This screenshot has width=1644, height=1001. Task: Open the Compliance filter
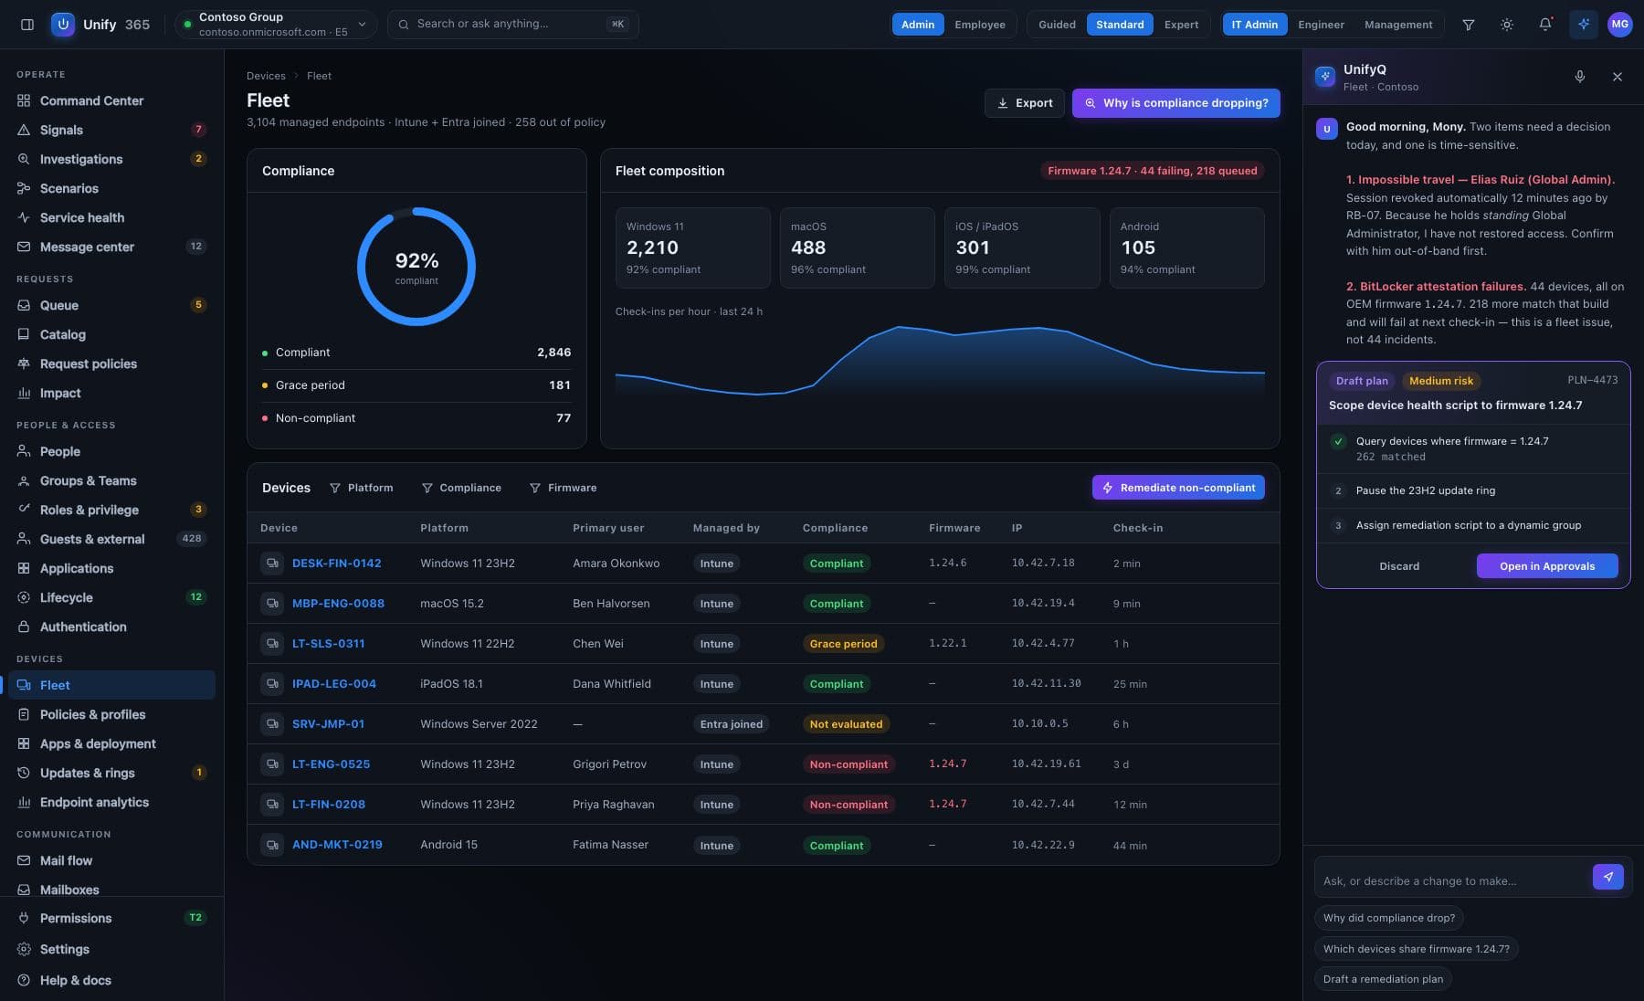pos(461,488)
